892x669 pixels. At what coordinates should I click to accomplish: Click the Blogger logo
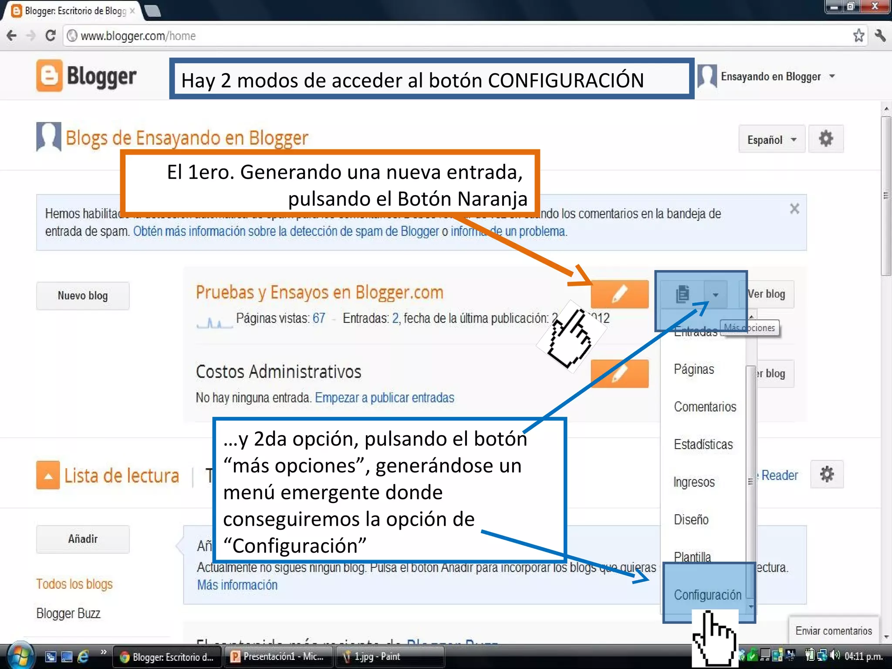tap(86, 76)
